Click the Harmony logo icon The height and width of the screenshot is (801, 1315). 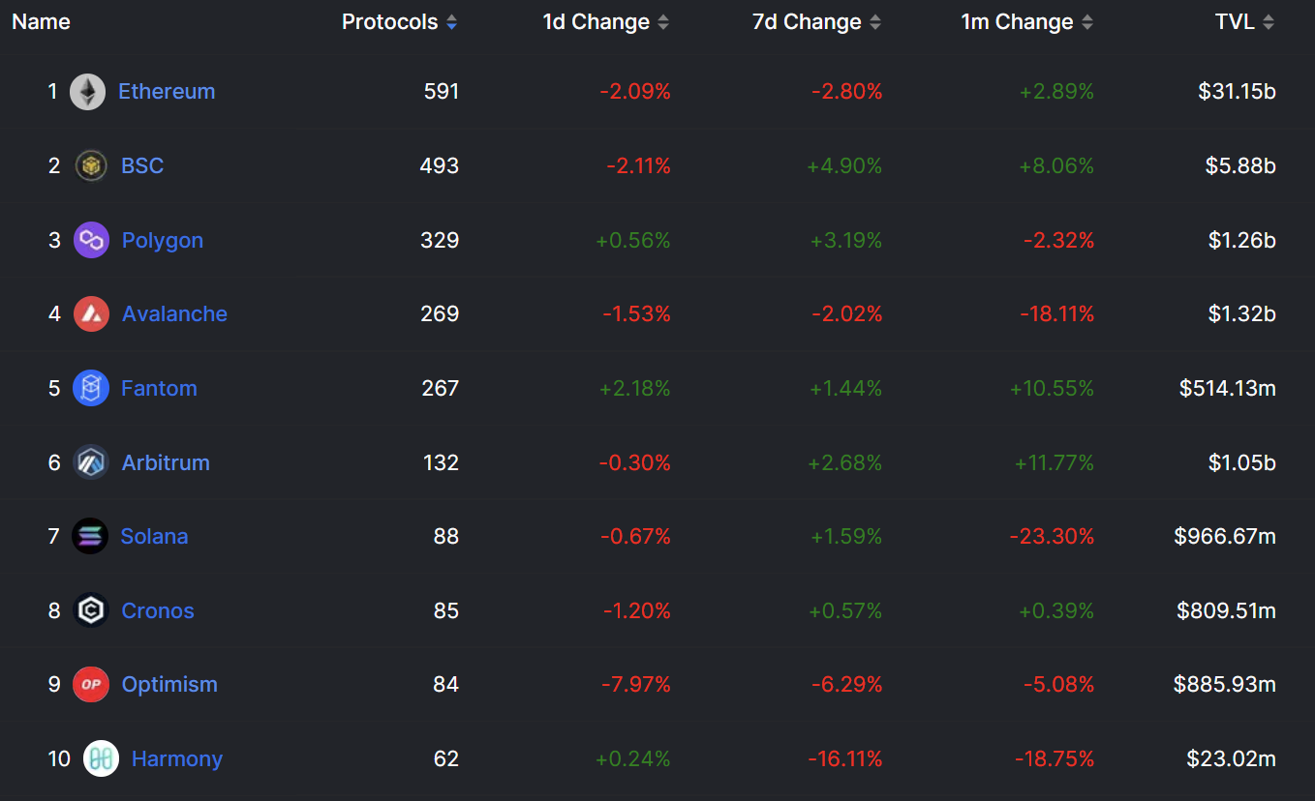tap(101, 759)
